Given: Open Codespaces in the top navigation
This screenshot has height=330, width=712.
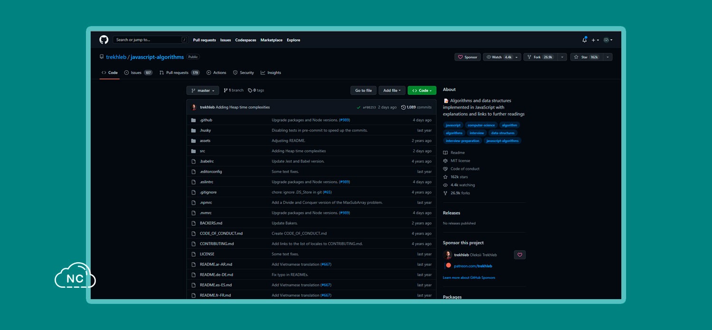Looking at the screenshot, I should point(246,40).
